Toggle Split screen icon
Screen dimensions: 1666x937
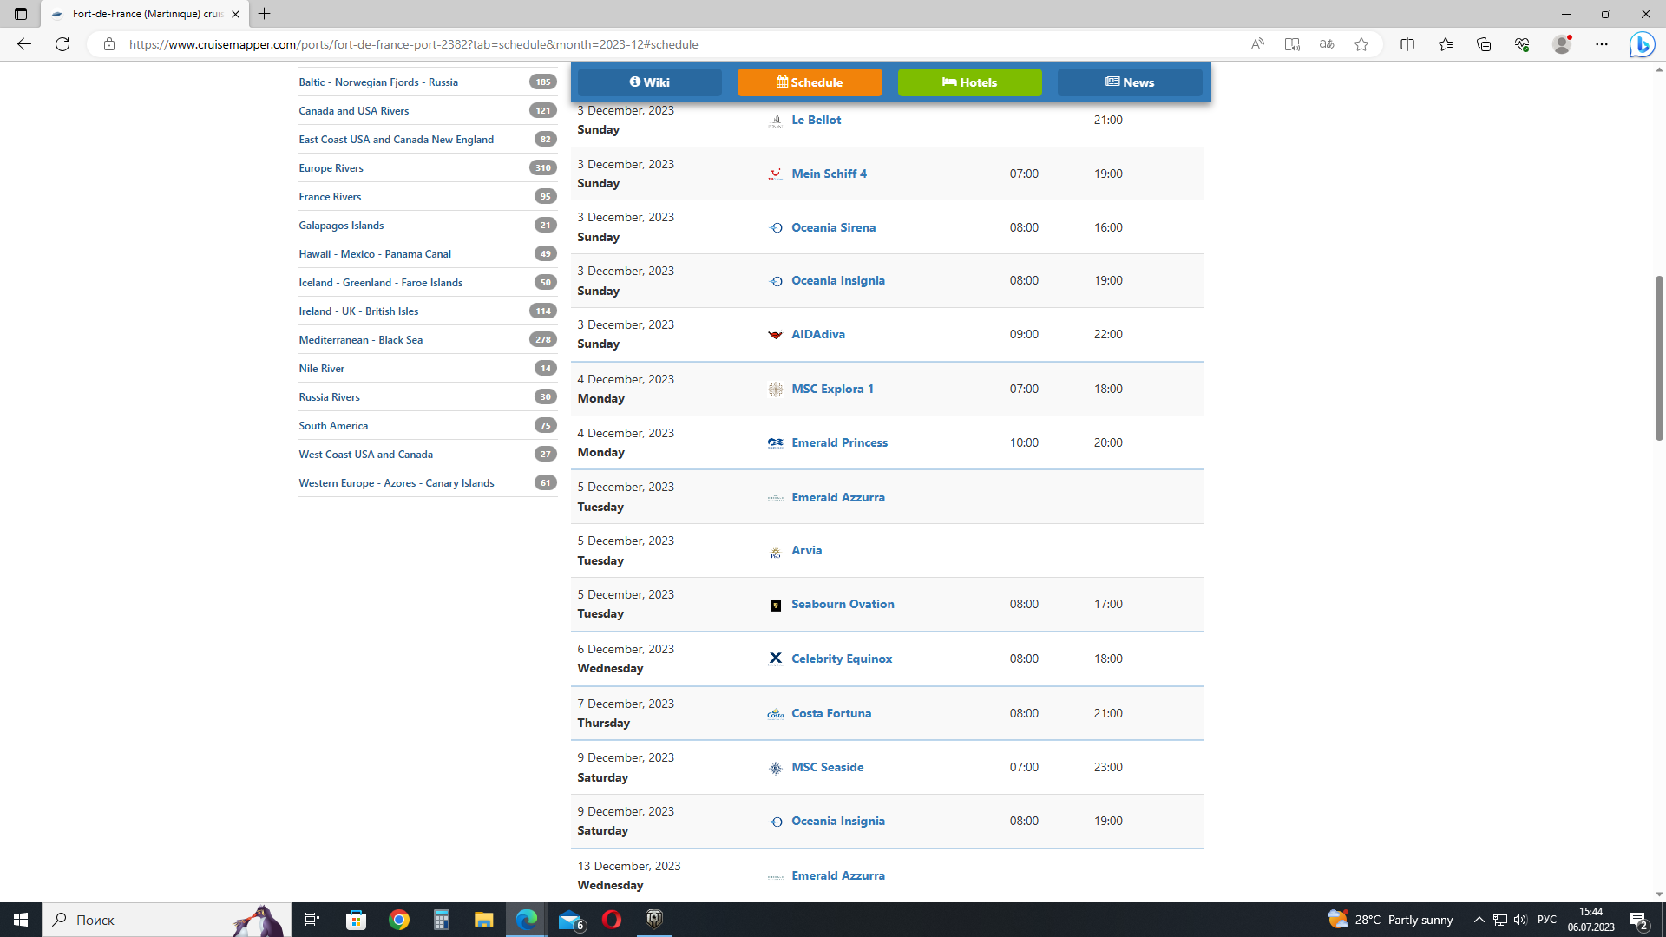pos(1407,44)
